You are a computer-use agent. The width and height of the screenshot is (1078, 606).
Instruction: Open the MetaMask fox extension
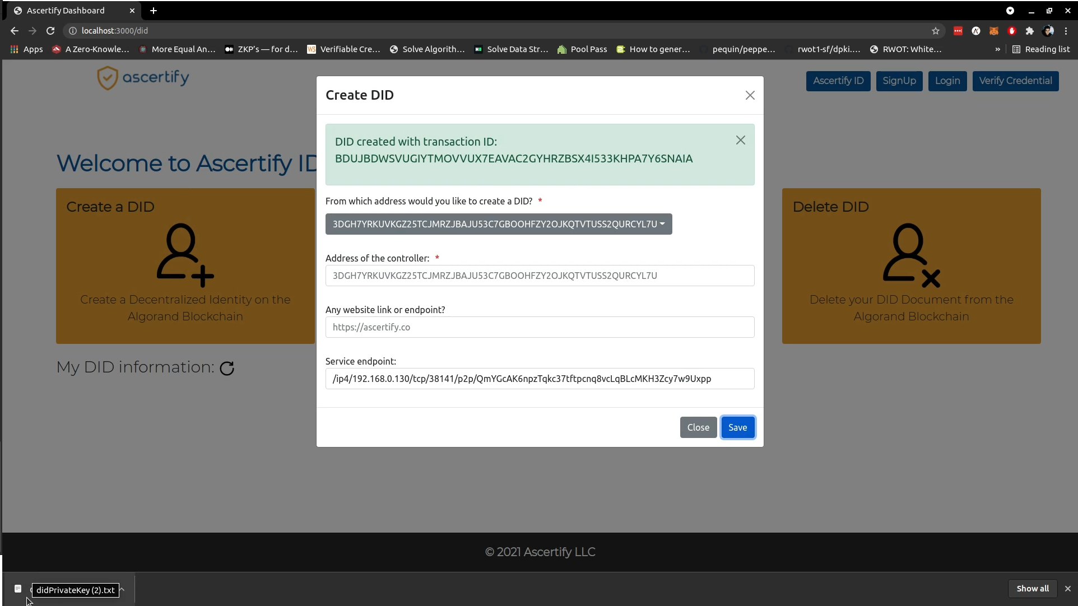click(x=993, y=31)
